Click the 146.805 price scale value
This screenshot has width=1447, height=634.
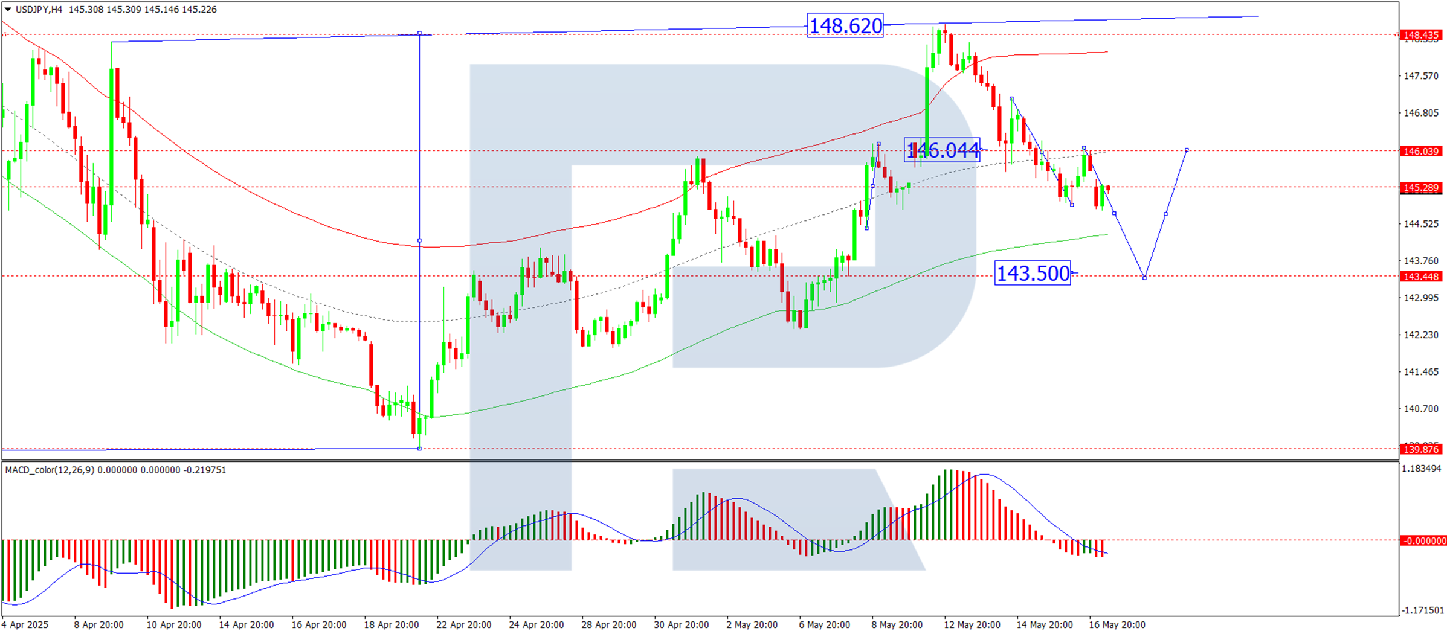pos(1421,113)
